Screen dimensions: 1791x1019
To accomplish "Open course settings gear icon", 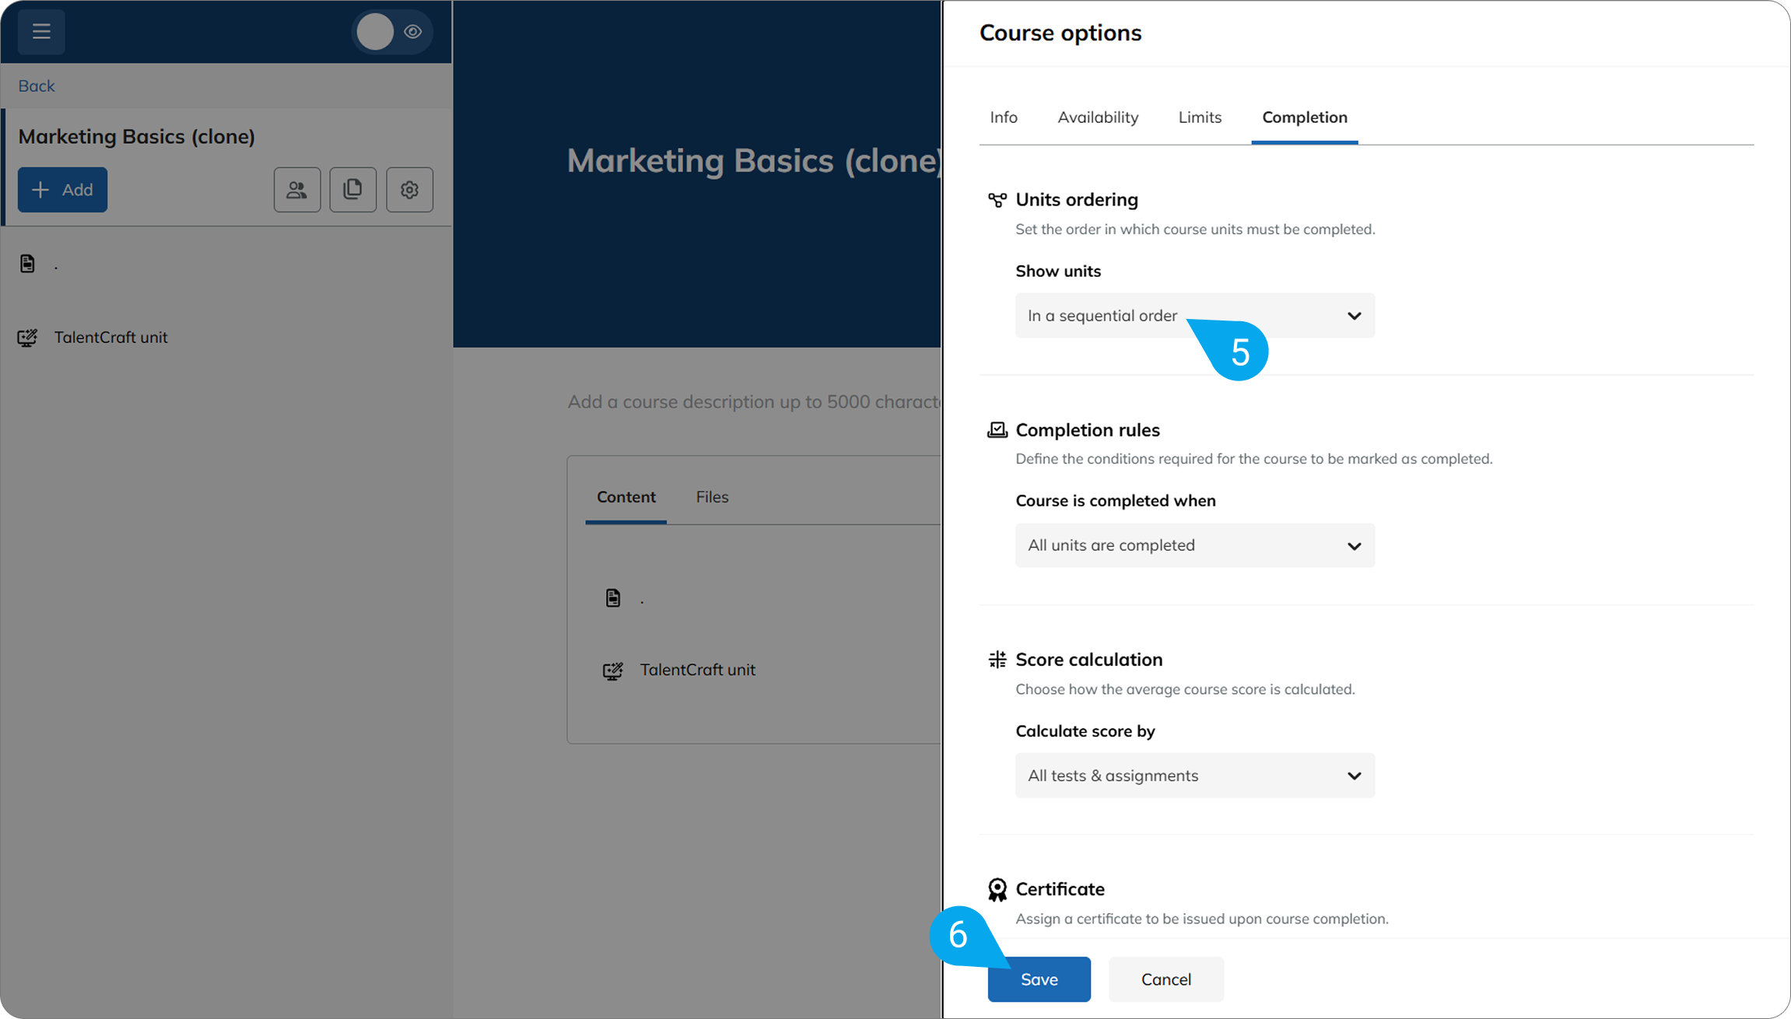I will click(410, 190).
